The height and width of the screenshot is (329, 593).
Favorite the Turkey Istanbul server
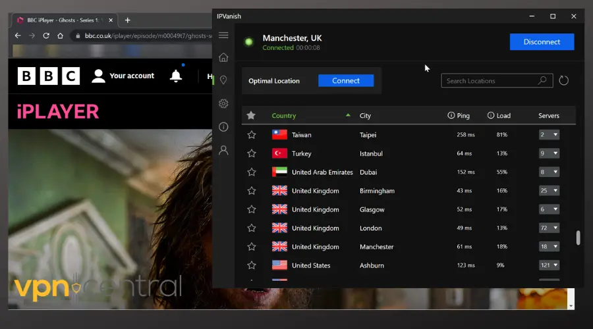point(252,153)
